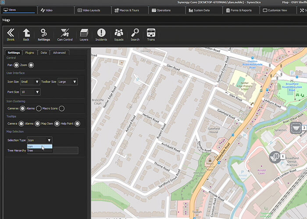The width and height of the screenshot is (307, 219).
Task: Open the Settings gear tool
Action: pyautogui.click(x=44, y=35)
